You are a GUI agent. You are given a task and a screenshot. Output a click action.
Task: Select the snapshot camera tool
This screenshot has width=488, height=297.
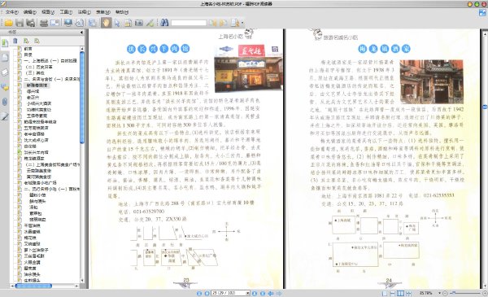click(139, 23)
